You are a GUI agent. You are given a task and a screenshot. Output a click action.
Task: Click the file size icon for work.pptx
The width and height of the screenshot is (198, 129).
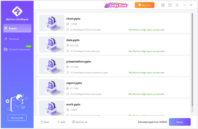coord(68,110)
